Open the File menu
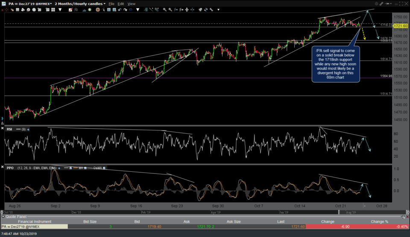Image resolution: width=410 pixels, height=237 pixels. coord(111,4)
